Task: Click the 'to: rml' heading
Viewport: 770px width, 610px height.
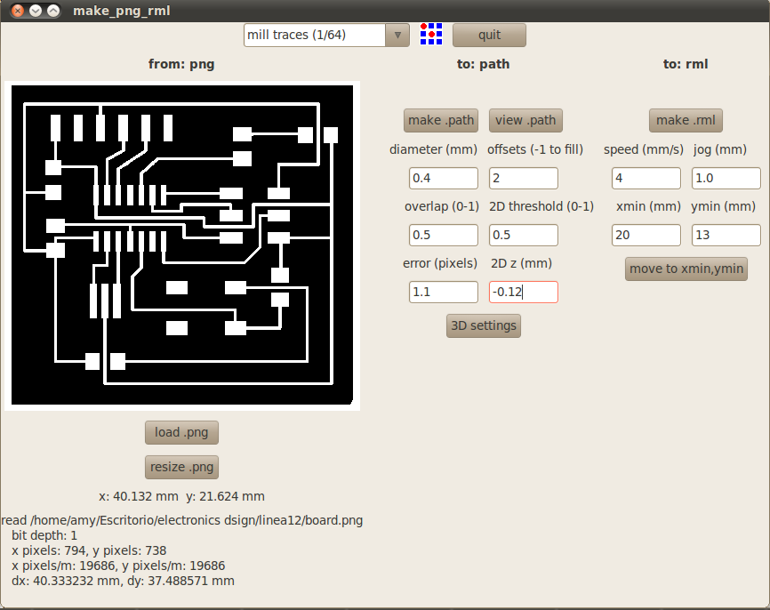Action: (686, 64)
